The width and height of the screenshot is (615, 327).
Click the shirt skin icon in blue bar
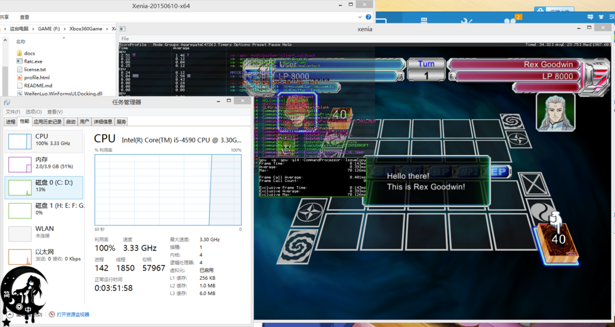pyautogui.click(x=601, y=17)
